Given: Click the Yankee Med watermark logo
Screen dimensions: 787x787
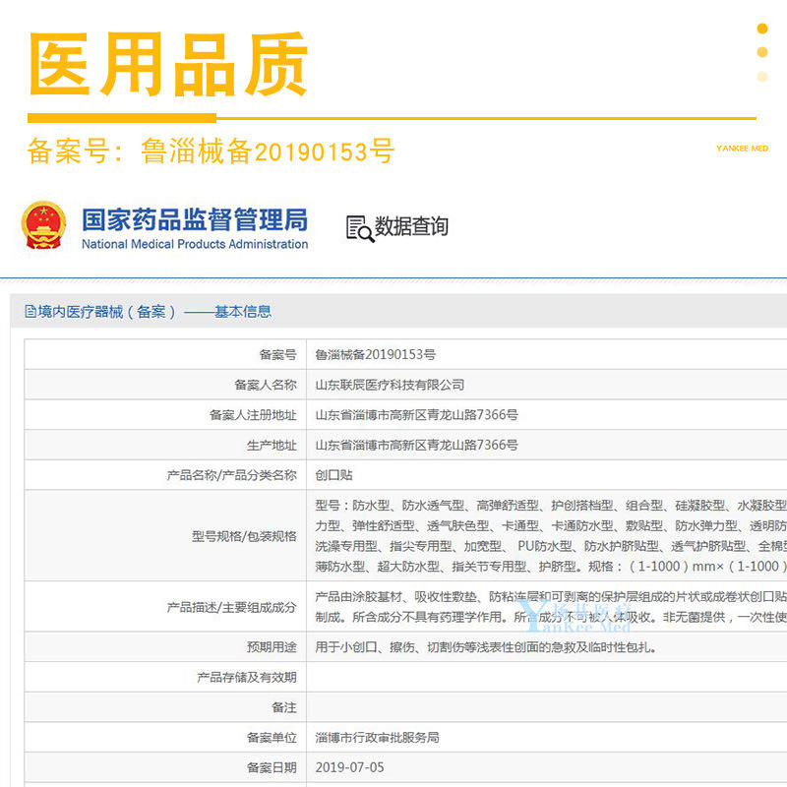Looking at the screenshot, I should (x=578, y=617).
